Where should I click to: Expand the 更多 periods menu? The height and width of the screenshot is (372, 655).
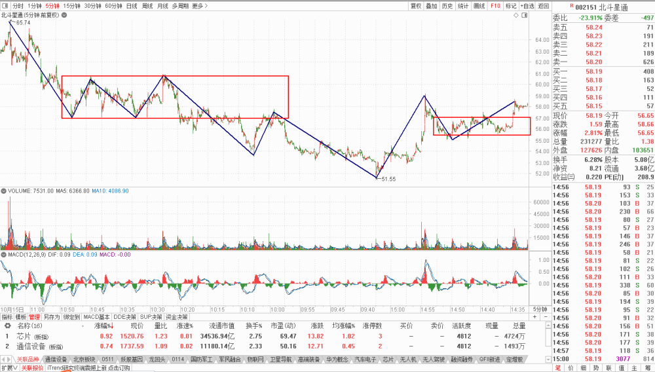point(200,6)
